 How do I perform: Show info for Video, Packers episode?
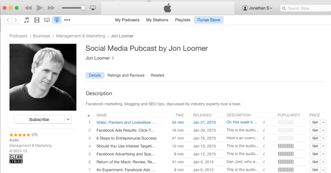point(264,122)
